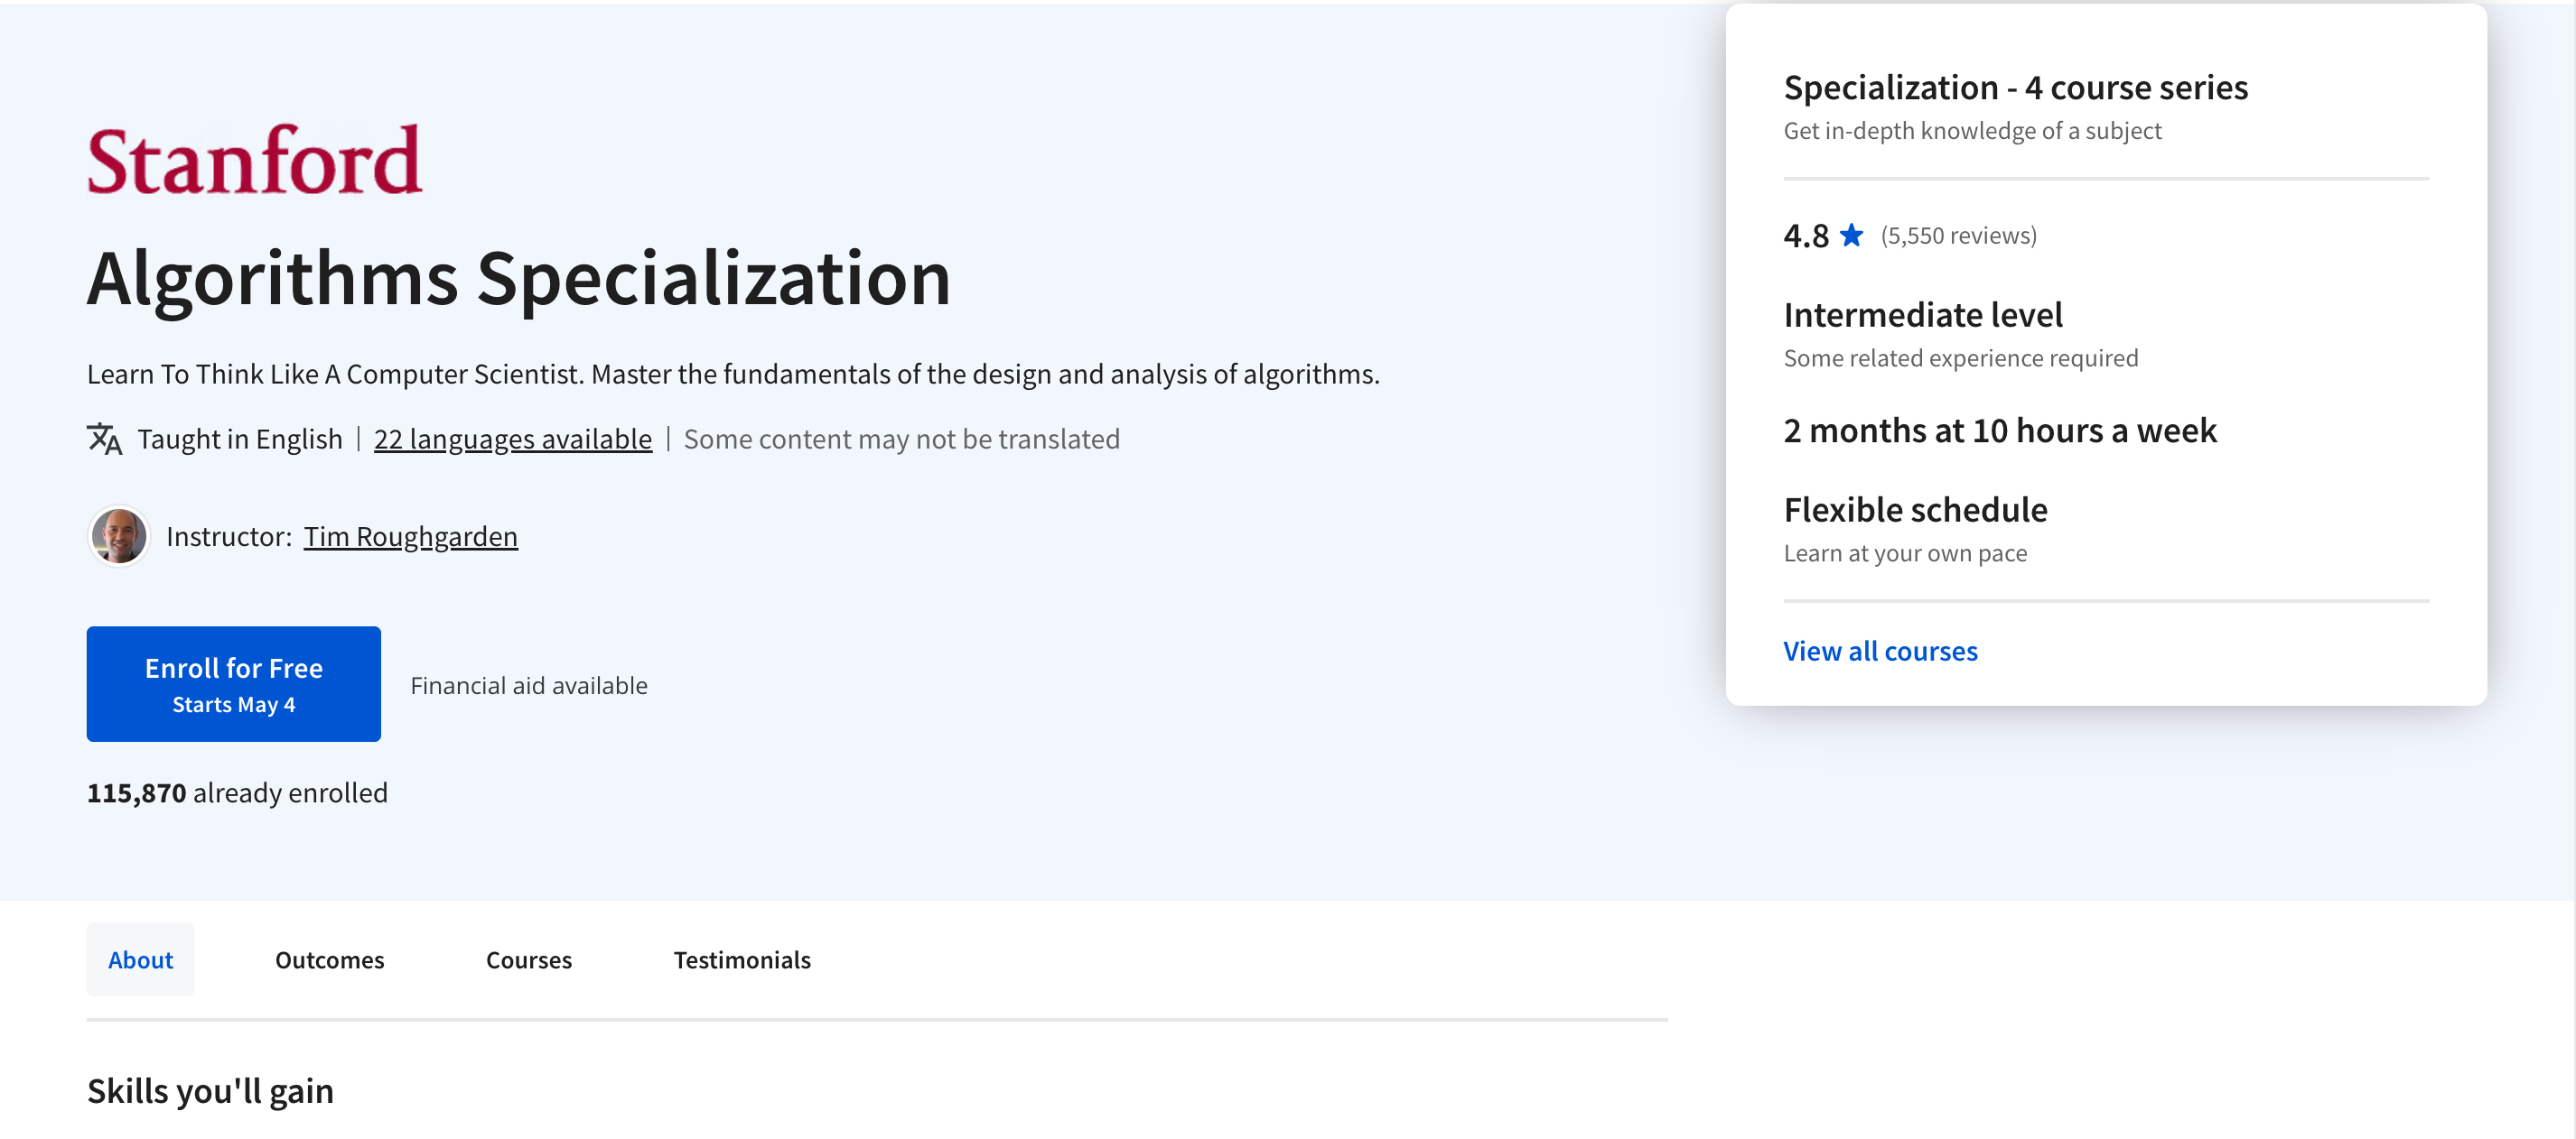Click the Stanford logo icon
Viewport: 2576px width, 1139px height.
pyautogui.click(x=257, y=158)
